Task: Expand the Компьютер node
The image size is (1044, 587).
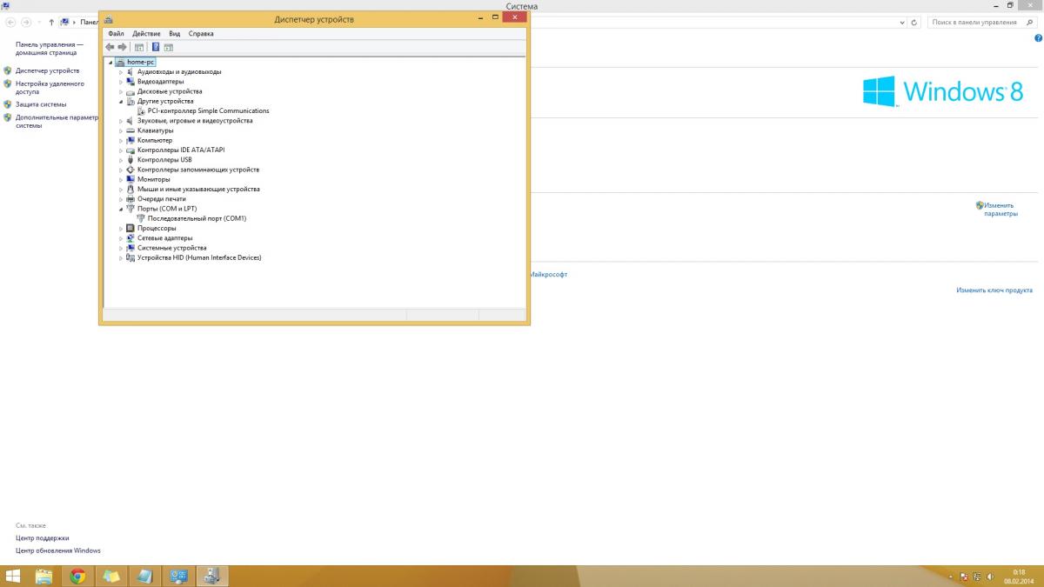Action: [x=121, y=140]
